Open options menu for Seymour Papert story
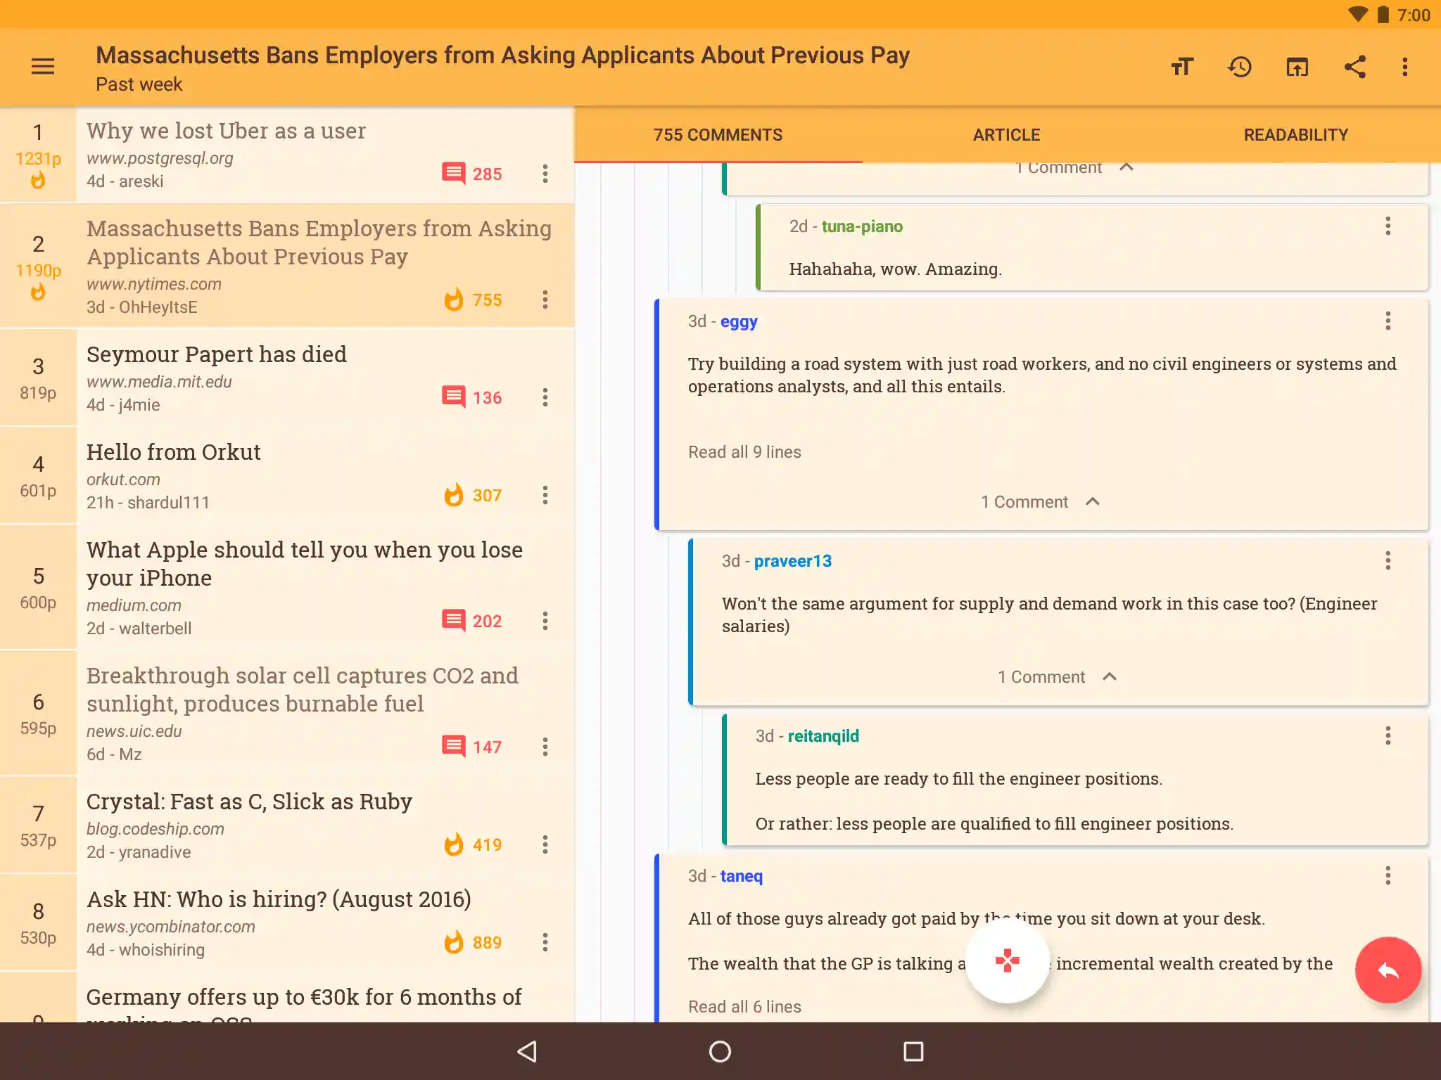Viewport: 1441px width, 1080px height. pyautogui.click(x=545, y=397)
